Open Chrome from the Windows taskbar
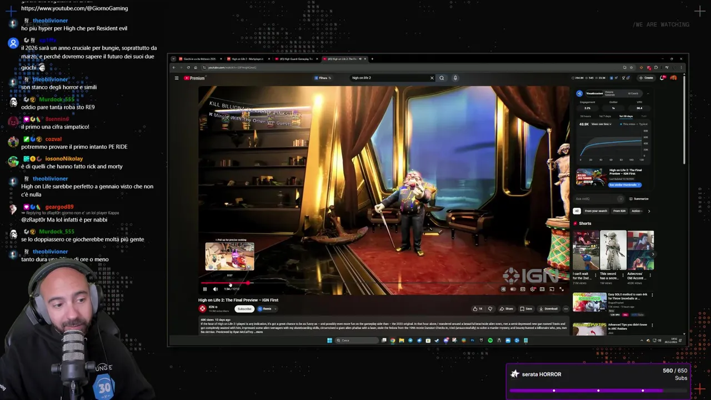This screenshot has width=711, height=400. [393, 341]
